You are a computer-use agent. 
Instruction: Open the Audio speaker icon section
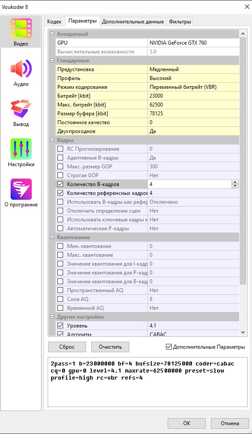tap(21, 69)
